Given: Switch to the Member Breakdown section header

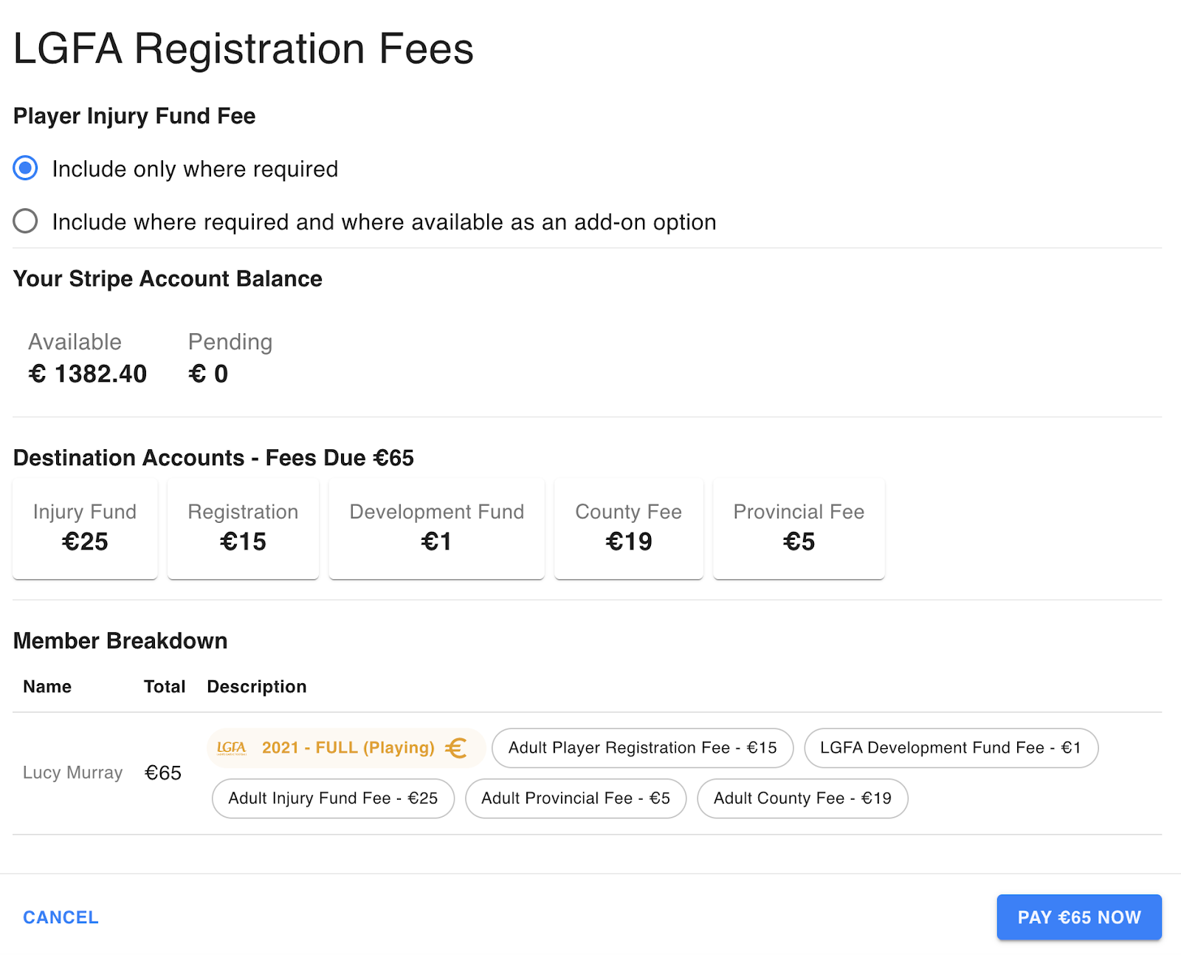Looking at the screenshot, I should pyautogui.click(x=120, y=641).
